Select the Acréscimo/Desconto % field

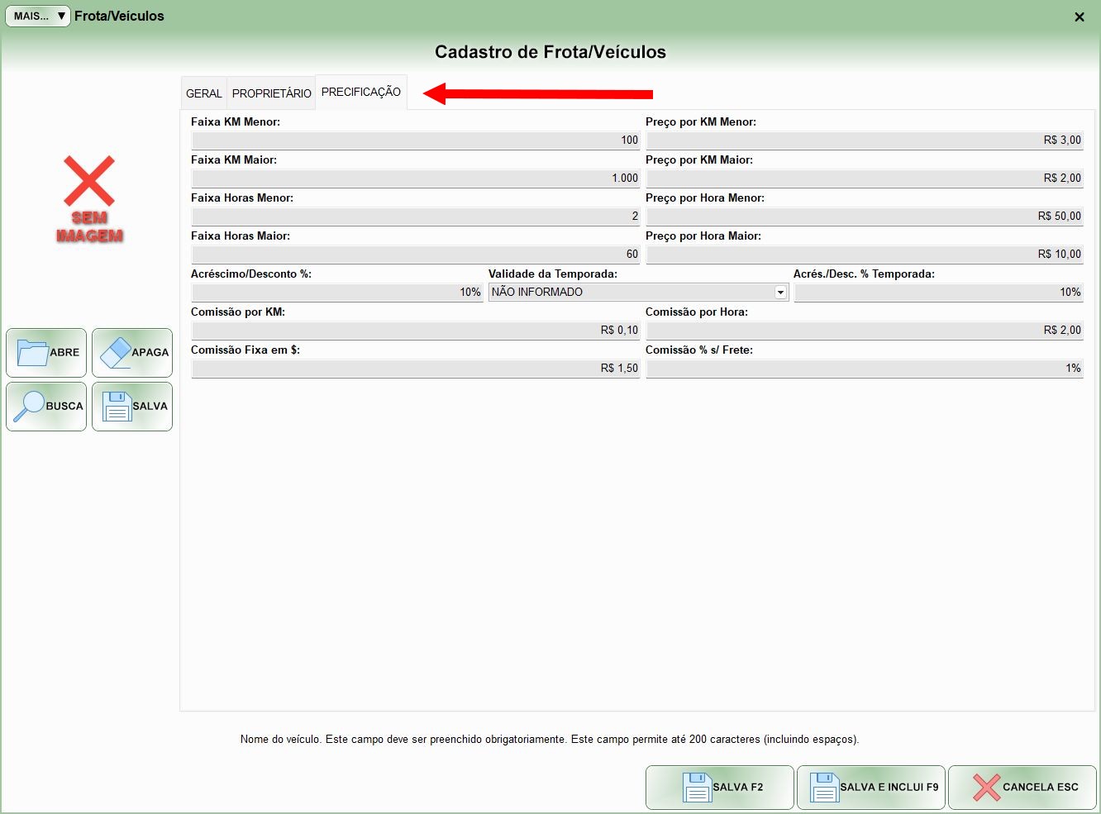(x=336, y=293)
